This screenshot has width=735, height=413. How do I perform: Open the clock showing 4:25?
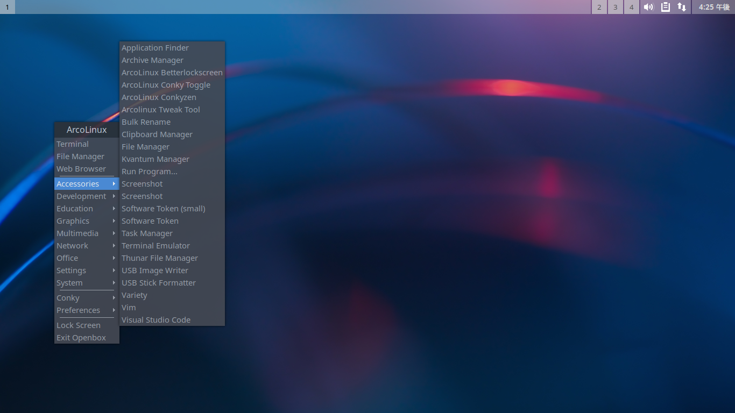(714, 7)
